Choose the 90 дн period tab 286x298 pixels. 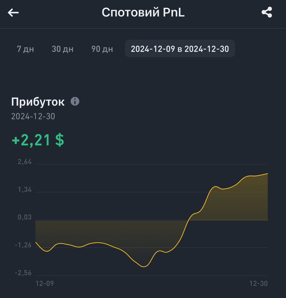pos(102,49)
